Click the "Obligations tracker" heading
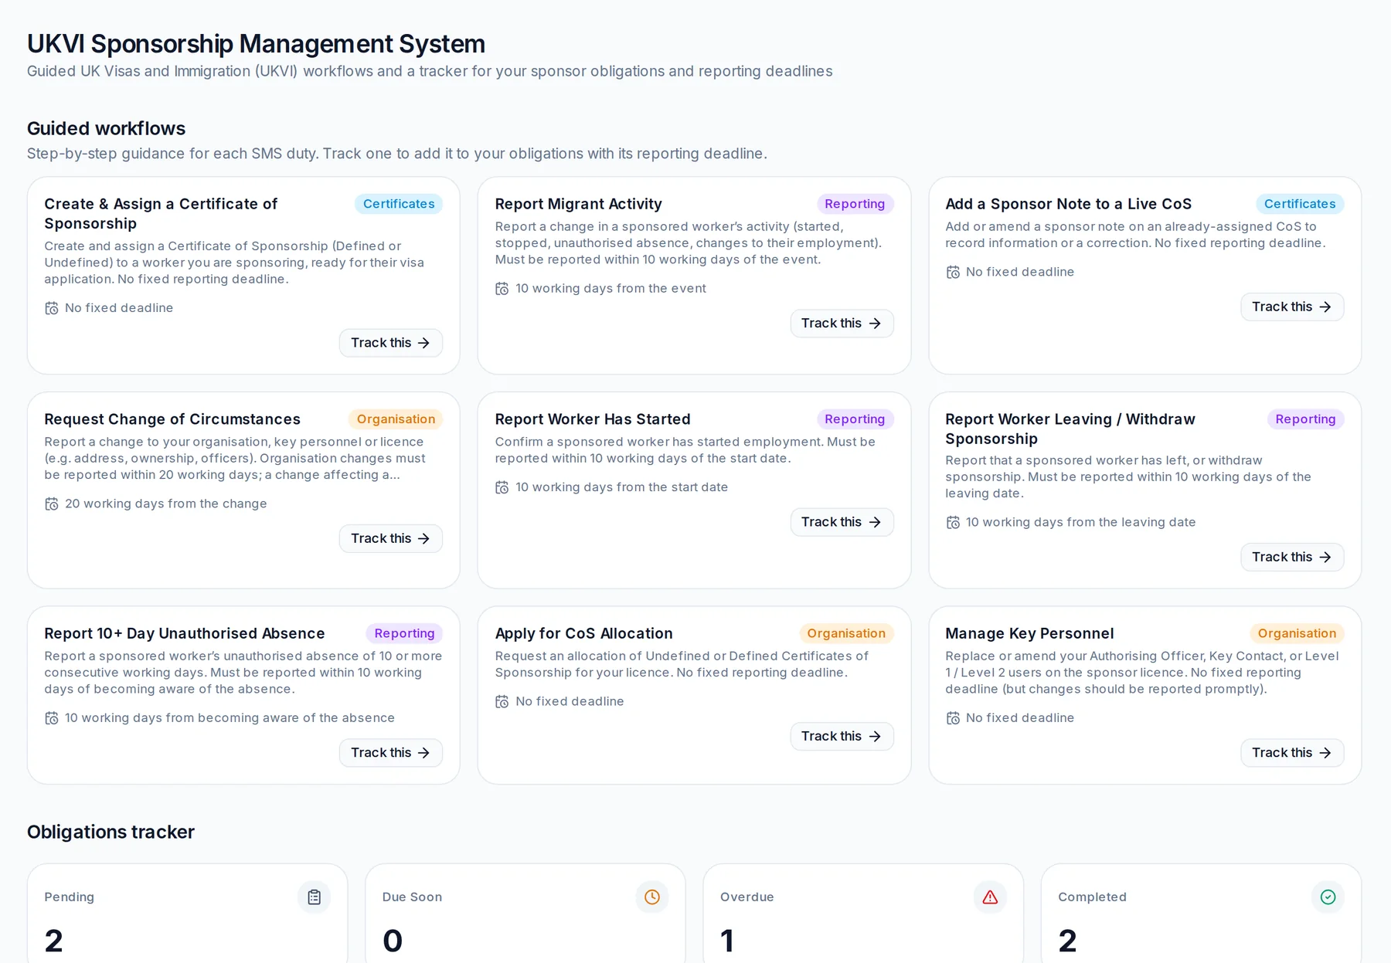 tap(111, 832)
